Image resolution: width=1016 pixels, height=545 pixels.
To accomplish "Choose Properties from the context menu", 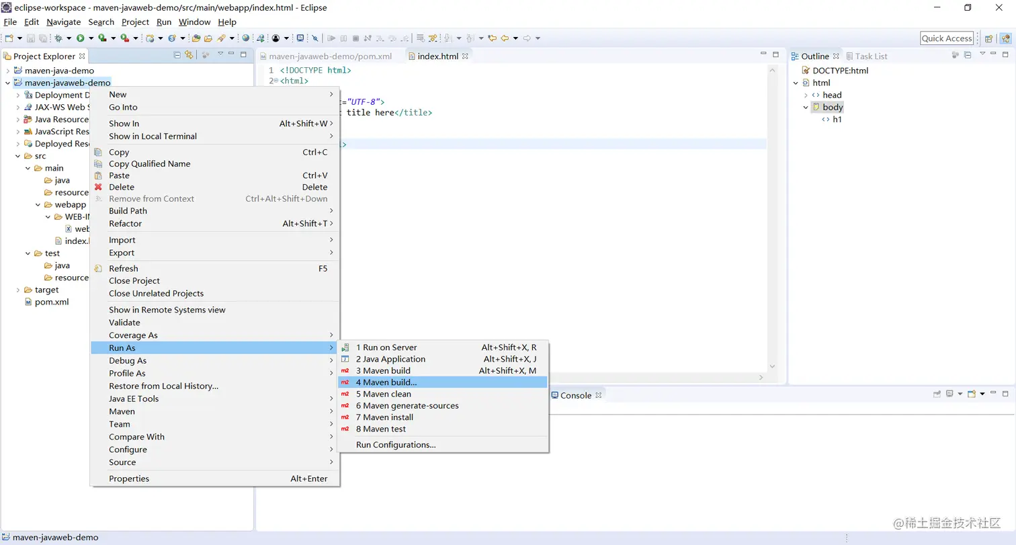I will tap(215, 478).
